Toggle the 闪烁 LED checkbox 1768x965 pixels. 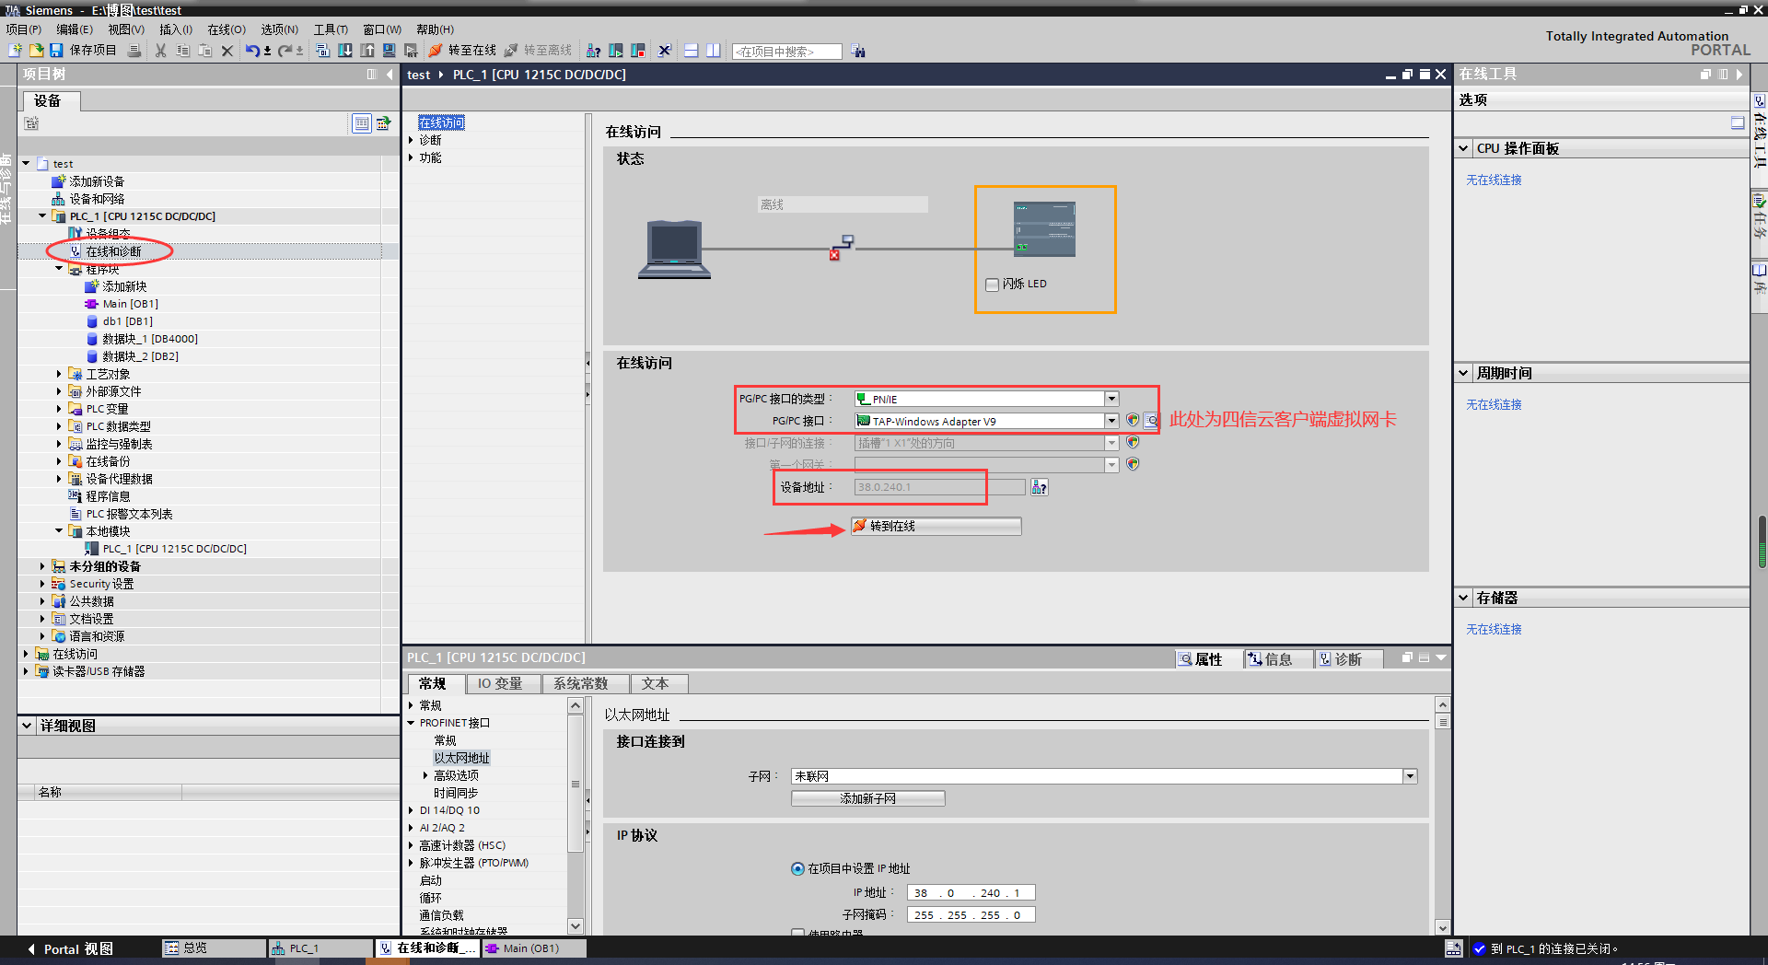(x=992, y=285)
